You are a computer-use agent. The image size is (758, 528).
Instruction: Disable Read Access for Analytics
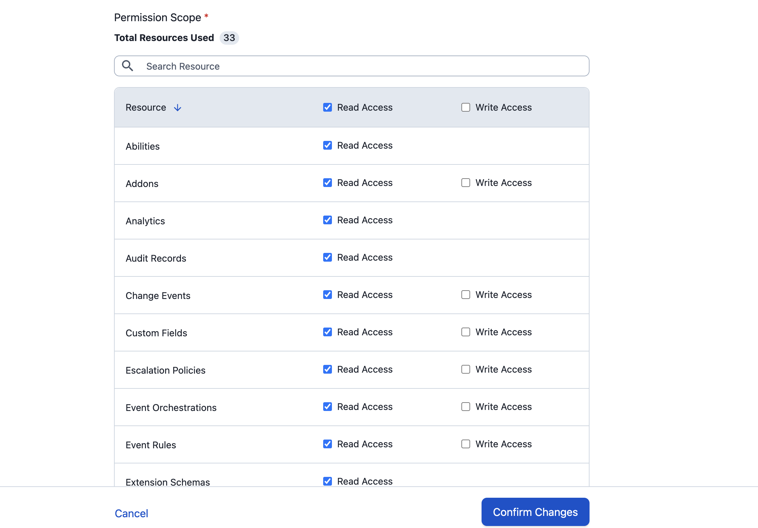(327, 220)
